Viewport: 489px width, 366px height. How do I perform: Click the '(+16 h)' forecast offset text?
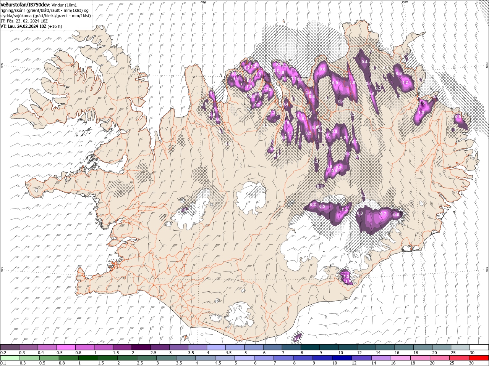pyautogui.click(x=55, y=26)
